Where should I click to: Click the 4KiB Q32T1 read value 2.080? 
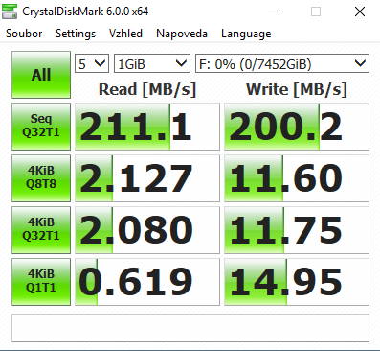click(x=147, y=230)
